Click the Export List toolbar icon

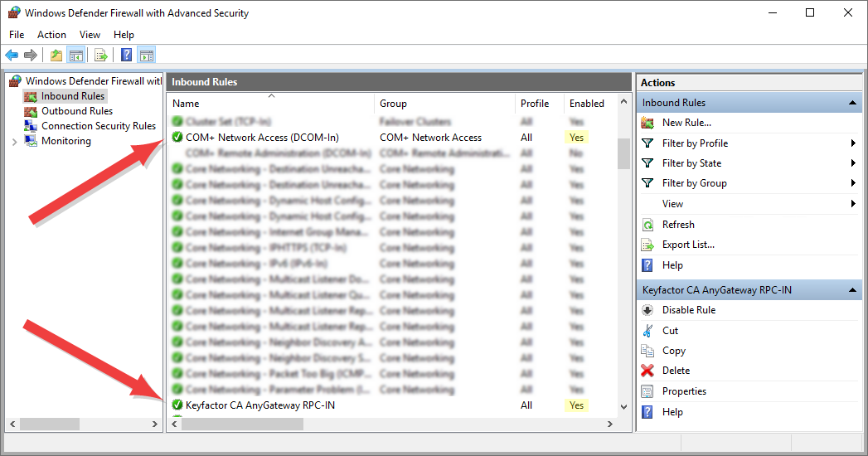click(100, 56)
